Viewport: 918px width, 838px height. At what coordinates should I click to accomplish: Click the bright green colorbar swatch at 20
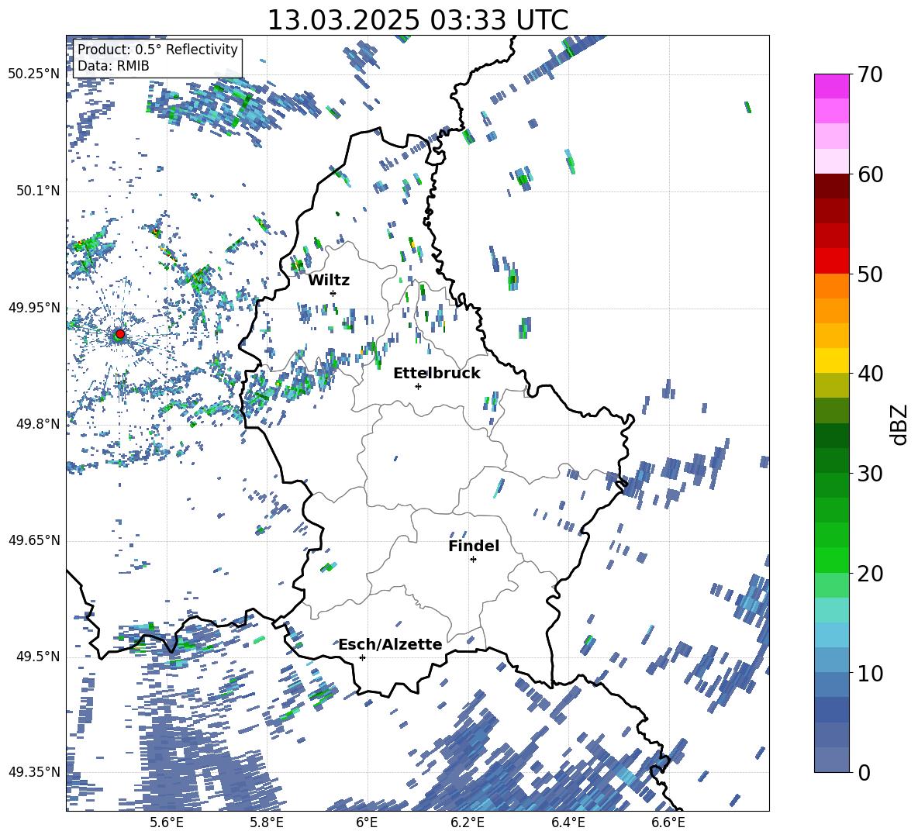click(x=832, y=560)
